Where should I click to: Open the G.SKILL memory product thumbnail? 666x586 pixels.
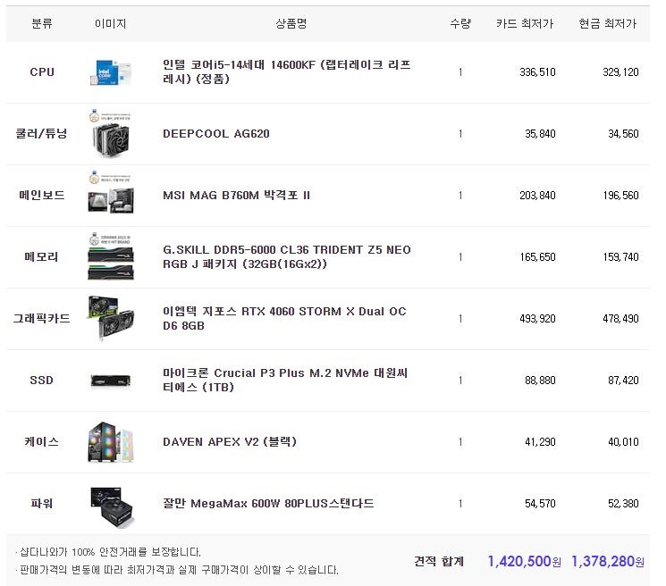pos(111,256)
